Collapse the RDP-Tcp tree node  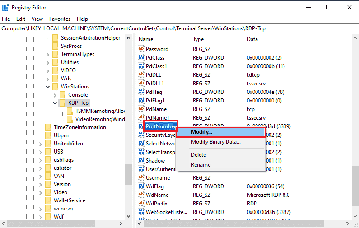55,103
